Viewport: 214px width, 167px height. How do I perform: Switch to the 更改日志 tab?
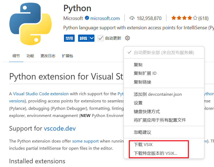point(48,56)
